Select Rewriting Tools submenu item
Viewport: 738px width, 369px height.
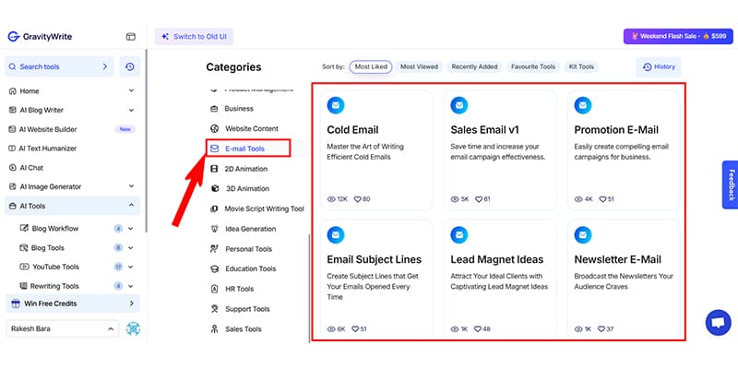(54, 286)
